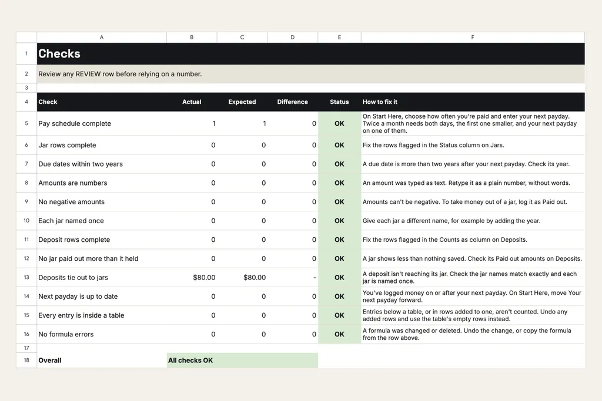Select row 18 header number
Viewport: 602px width, 401px height.
(26, 360)
